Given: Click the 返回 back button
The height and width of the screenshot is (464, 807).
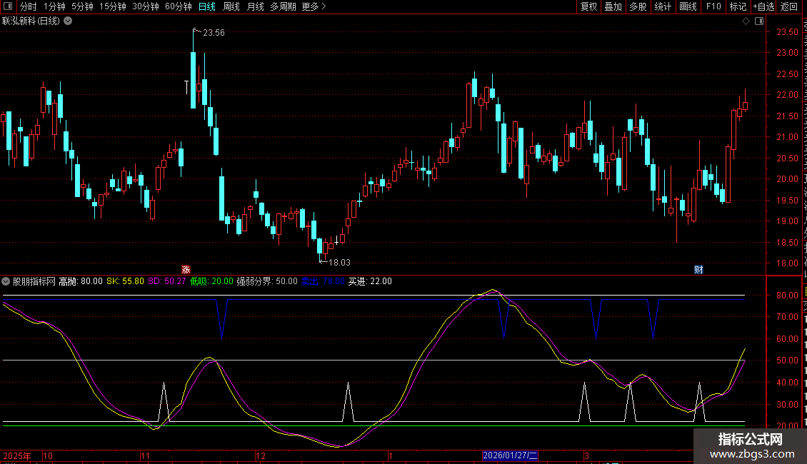Looking at the screenshot, I should click(x=789, y=6).
